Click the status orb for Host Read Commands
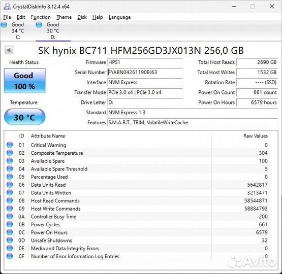Screen dimensions: 282x274 pos(10,200)
